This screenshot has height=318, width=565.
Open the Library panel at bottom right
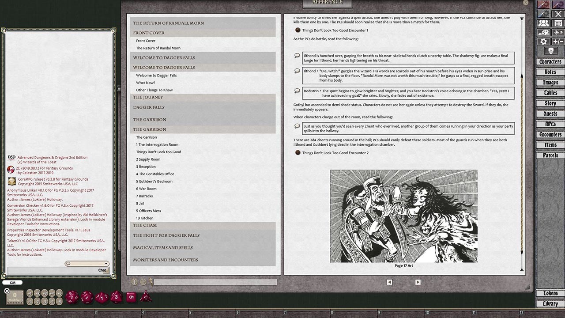click(x=550, y=303)
